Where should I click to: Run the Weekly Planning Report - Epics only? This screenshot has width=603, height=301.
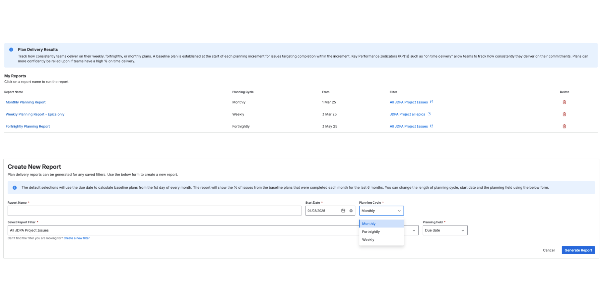[x=35, y=114]
